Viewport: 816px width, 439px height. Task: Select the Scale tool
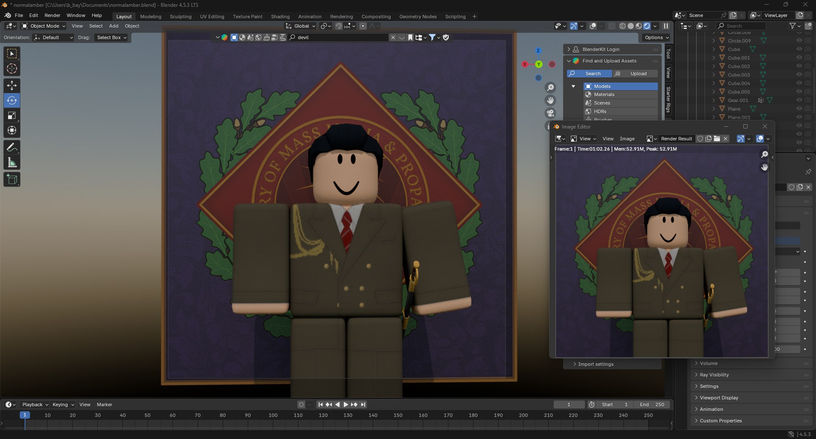tap(12, 115)
